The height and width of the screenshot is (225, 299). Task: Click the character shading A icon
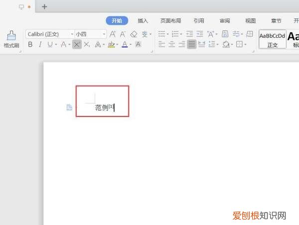tap(138, 44)
